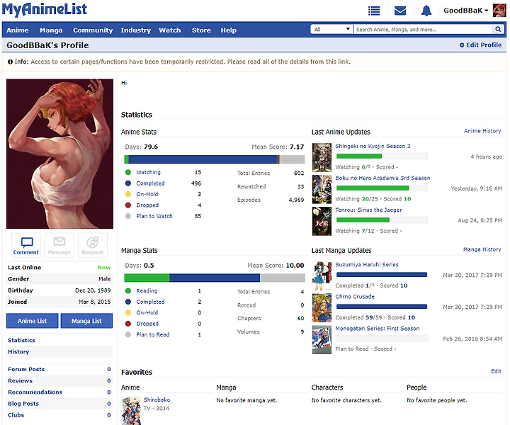510x425 pixels.
Task: Open the Community menu
Action: click(x=93, y=30)
